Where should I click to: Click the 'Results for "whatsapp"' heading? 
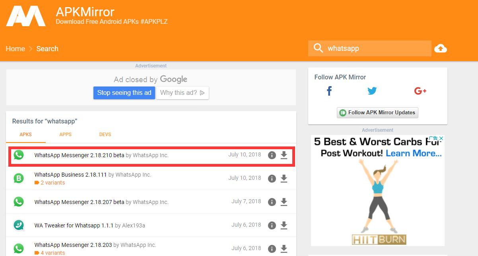pos(45,121)
